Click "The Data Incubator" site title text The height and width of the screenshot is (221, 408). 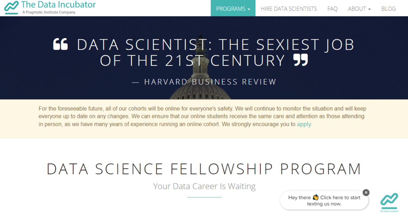click(58, 5)
